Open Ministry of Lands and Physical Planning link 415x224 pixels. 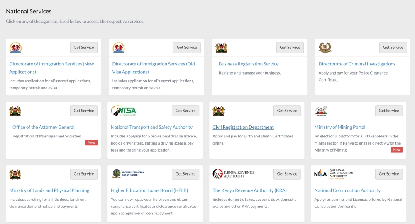pyautogui.click(x=49, y=190)
